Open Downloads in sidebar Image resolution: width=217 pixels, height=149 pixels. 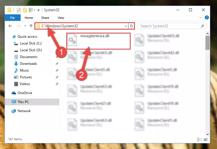[29, 64]
